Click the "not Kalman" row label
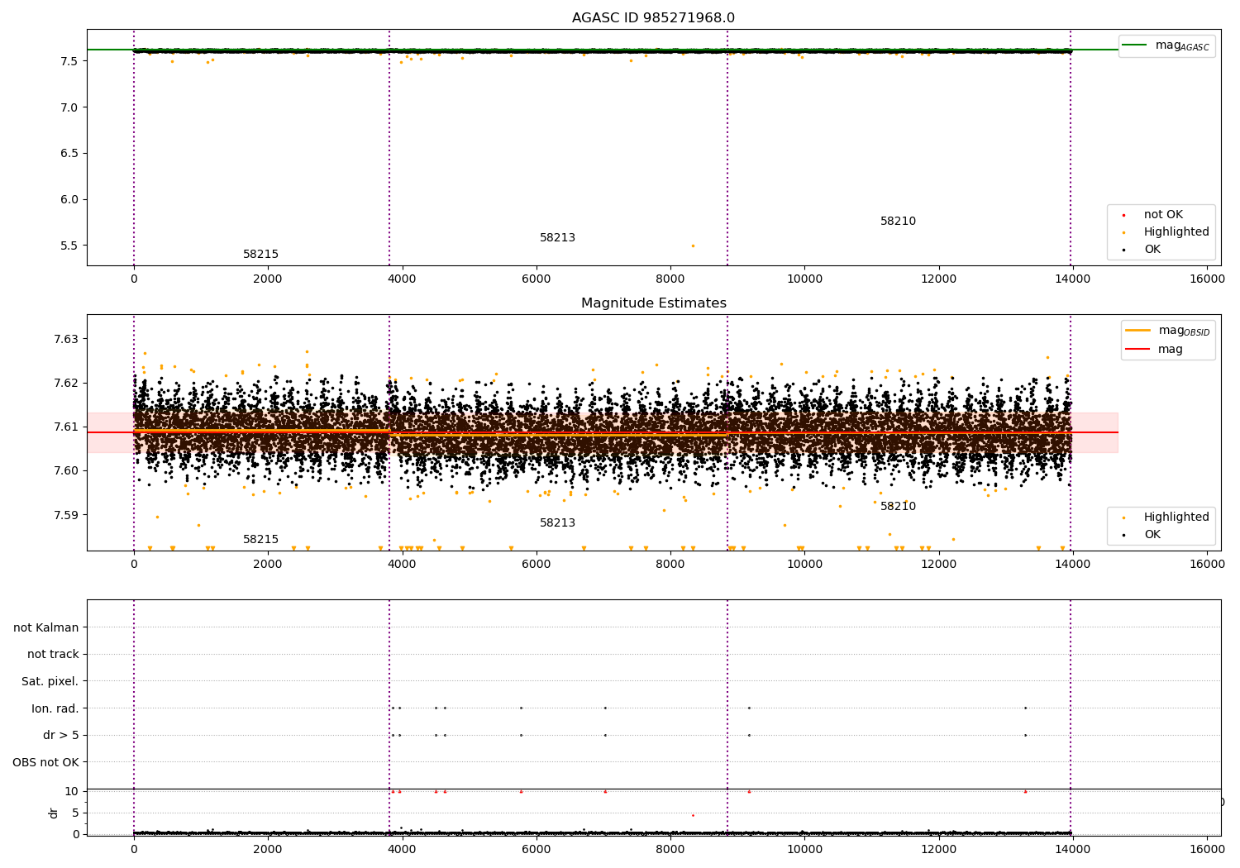The width and height of the screenshot is (1240, 868). point(46,627)
